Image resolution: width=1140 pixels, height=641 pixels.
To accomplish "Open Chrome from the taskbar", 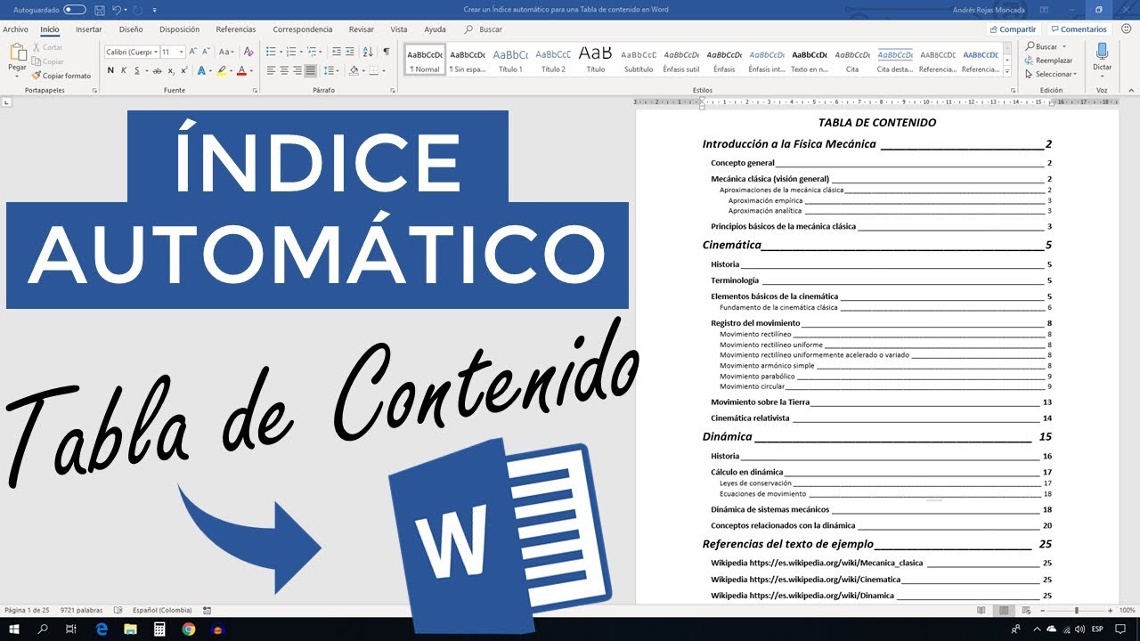I will click(x=189, y=629).
